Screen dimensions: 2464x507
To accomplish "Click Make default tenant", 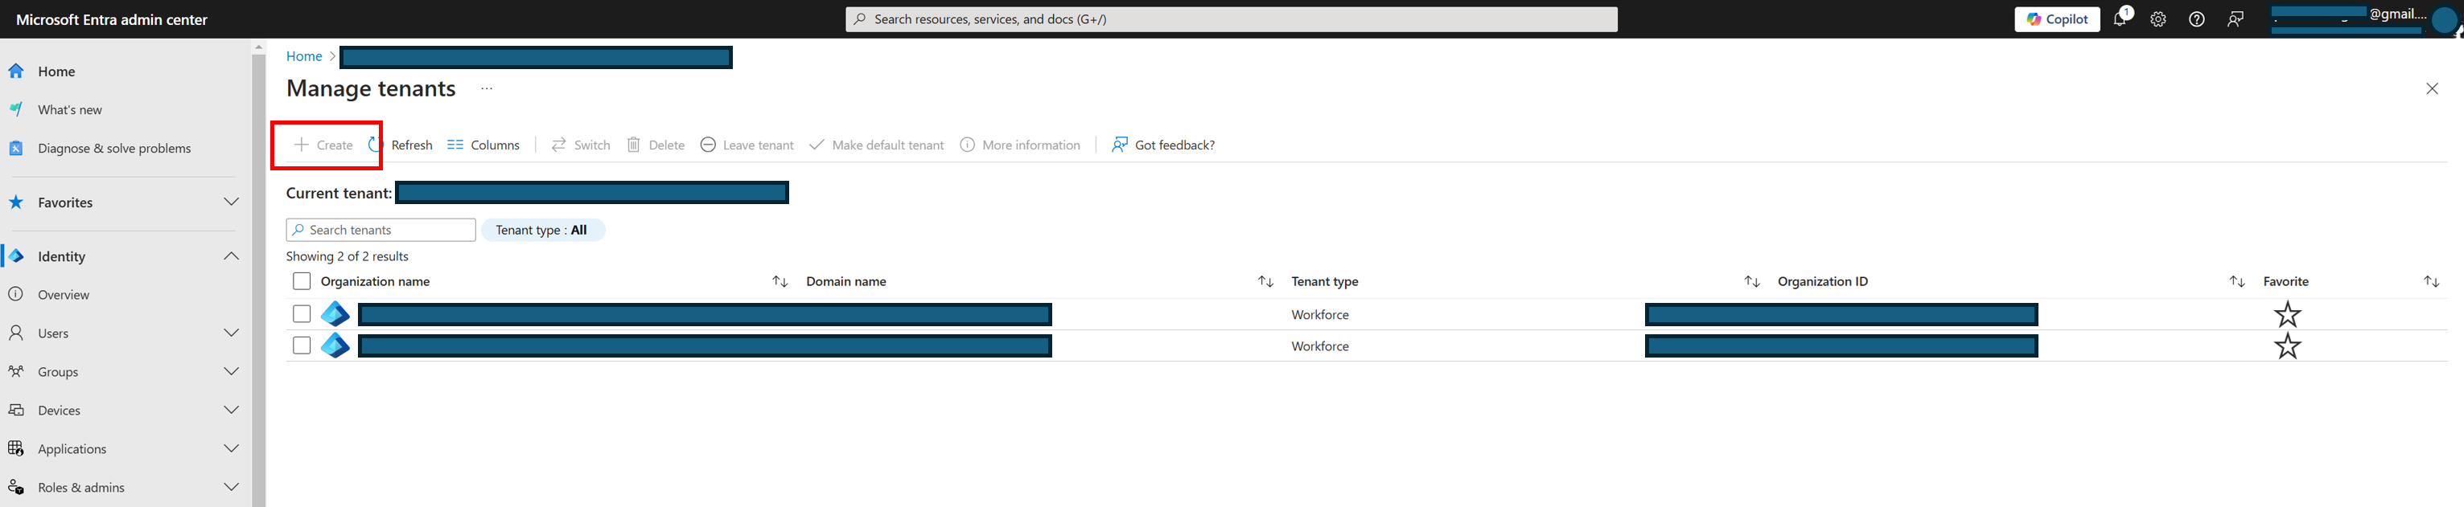I will point(876,144).
